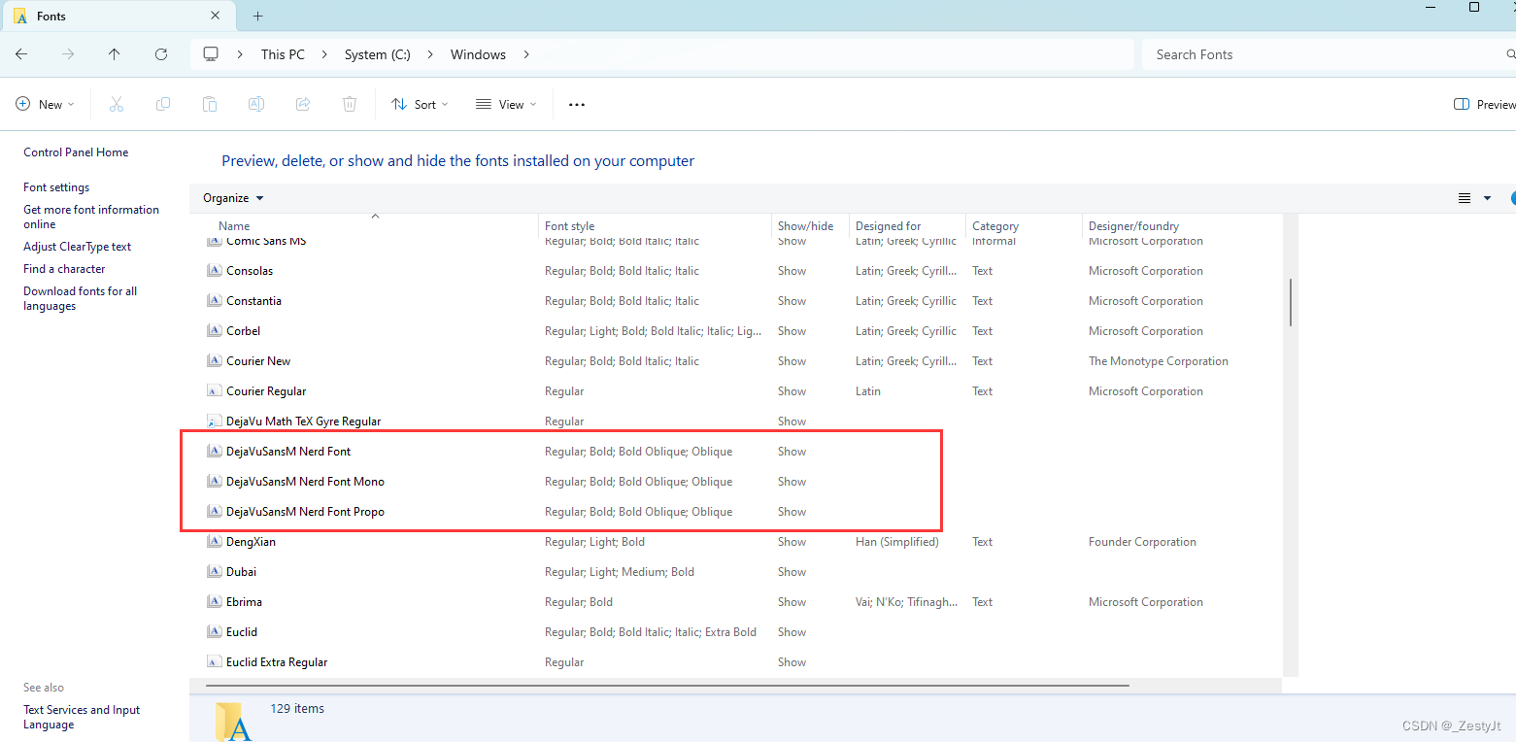This screenshot has width=1516, height=742.
Task: Expand the chevron before This PC
Action: click(x=240, y=54)
